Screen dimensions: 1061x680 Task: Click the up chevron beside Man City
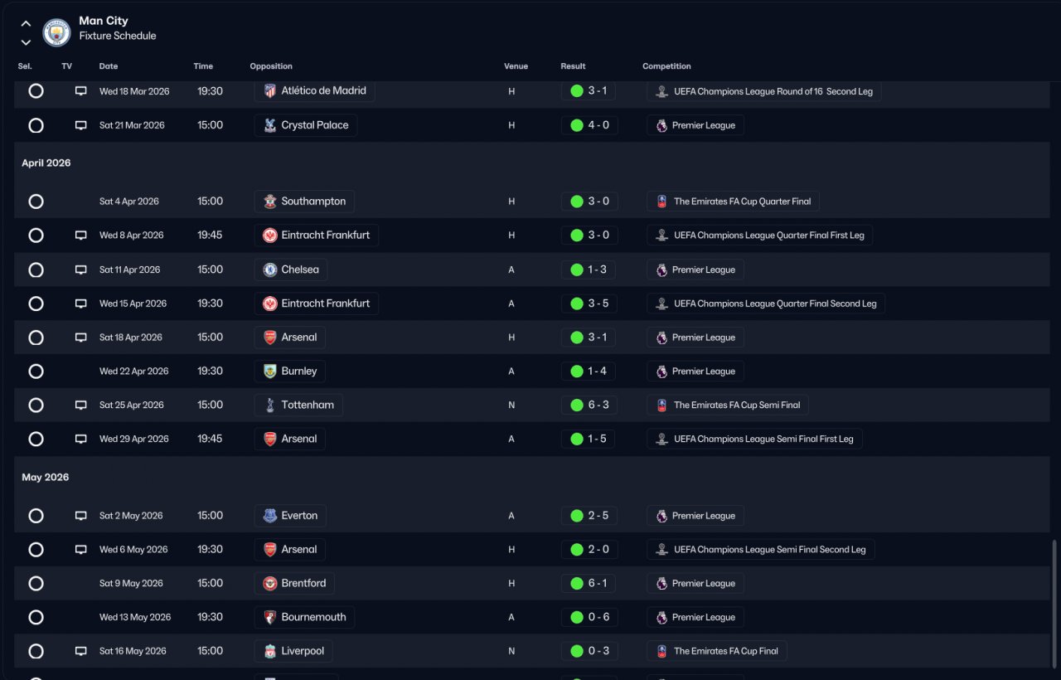tap(26, 24)
